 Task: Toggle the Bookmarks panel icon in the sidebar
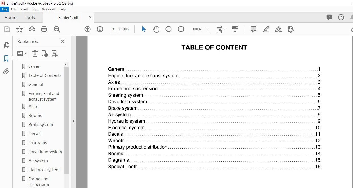6,59
